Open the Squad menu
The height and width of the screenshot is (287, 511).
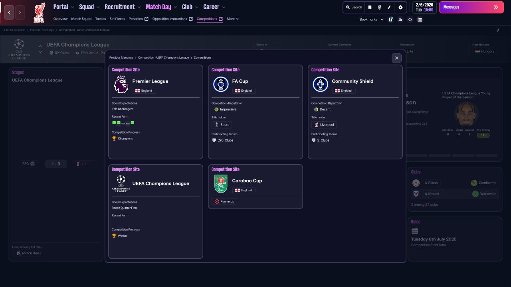tap(87, 7)
